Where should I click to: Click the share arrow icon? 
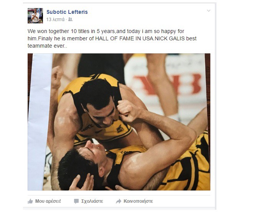(119, 201)
